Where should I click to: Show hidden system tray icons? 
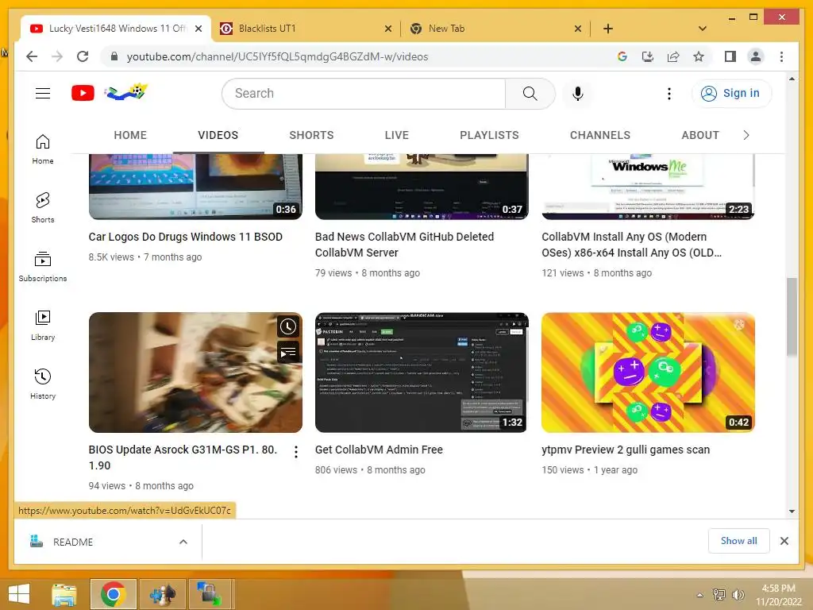700,594
